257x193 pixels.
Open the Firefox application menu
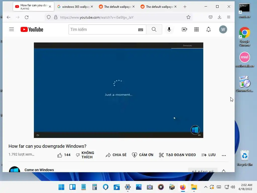coord(229,17)
